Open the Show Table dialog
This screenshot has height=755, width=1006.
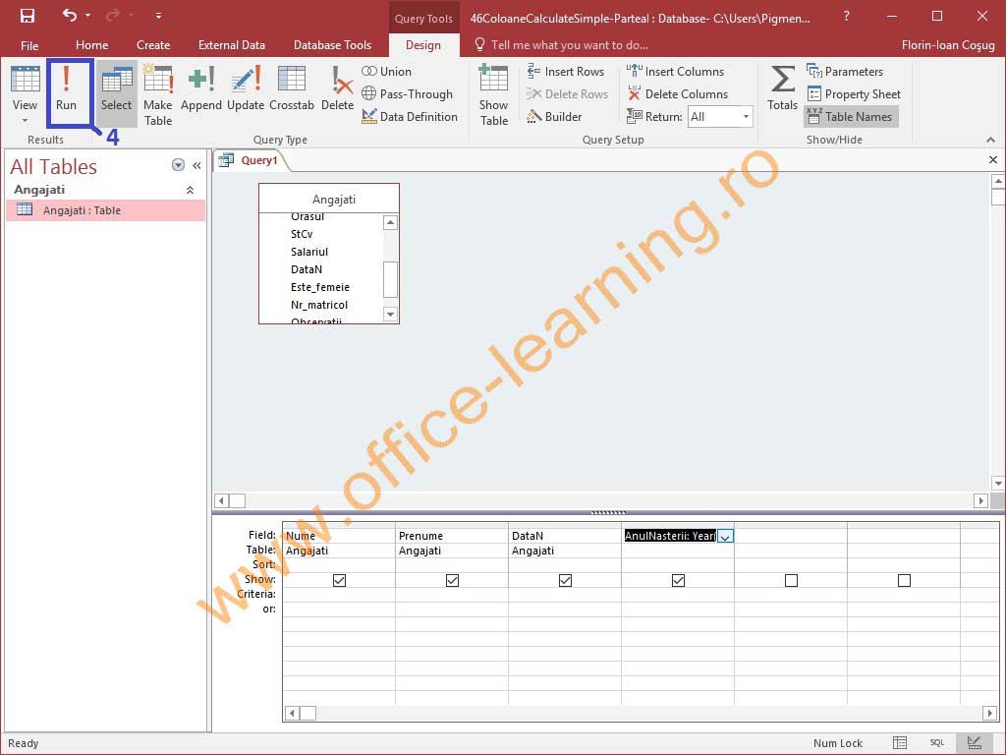point(493,95)
